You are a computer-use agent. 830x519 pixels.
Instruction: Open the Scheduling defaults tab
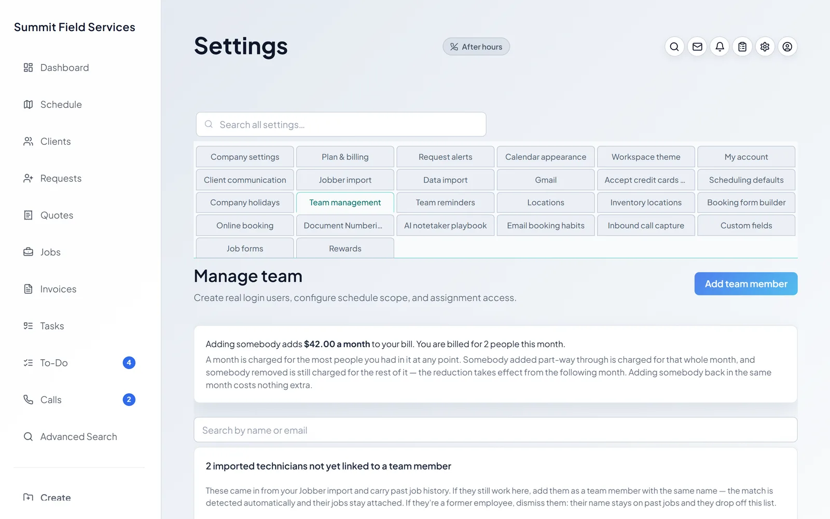(746, 180)
